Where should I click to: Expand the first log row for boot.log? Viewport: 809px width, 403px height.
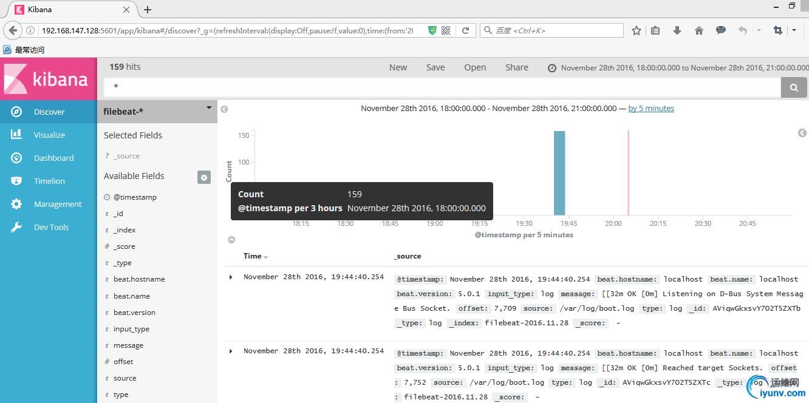(x=231, y=277)
